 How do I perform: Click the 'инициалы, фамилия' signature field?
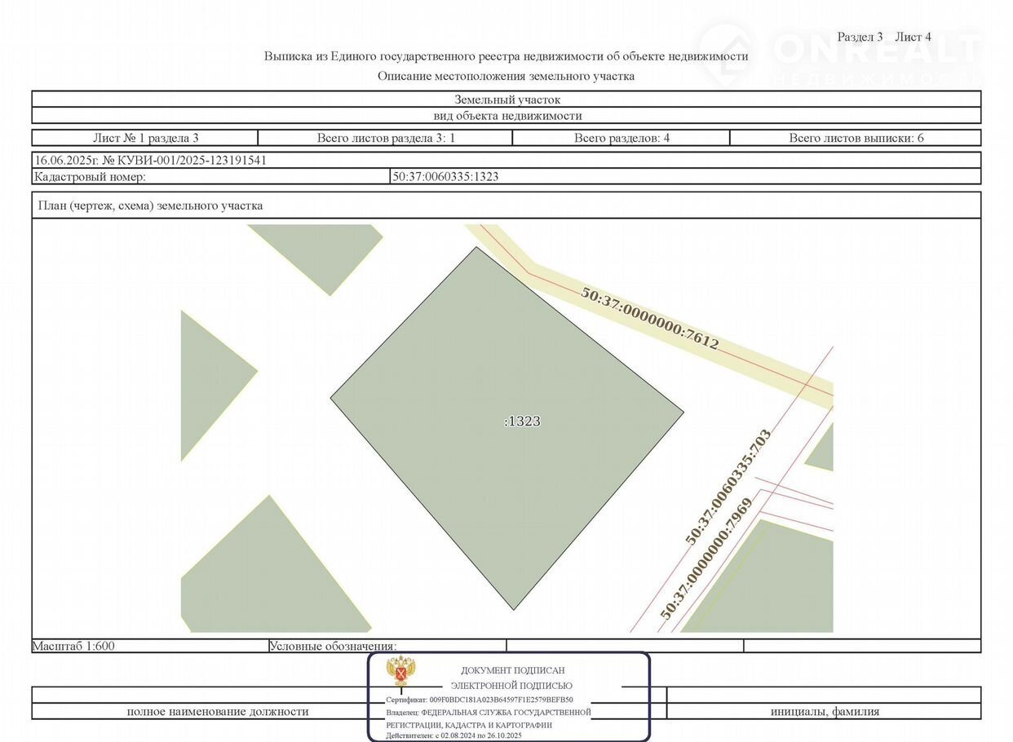tap(825, 711)
